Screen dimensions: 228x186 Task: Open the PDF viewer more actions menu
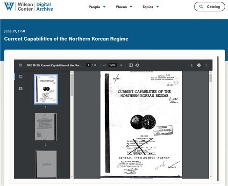206,65
